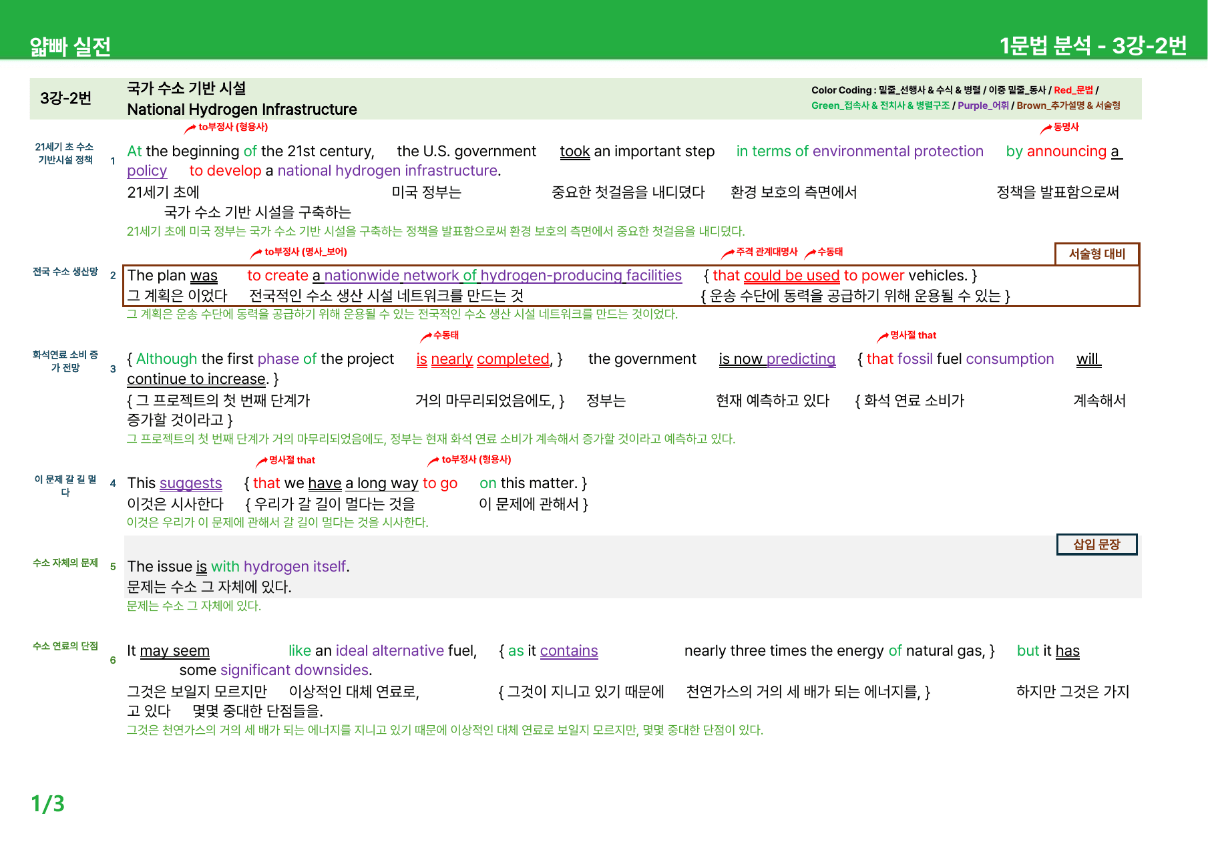Click the side note '수소 연료의 단점'
Viewport: 1208px width, 854px height.
pos(65,646)
